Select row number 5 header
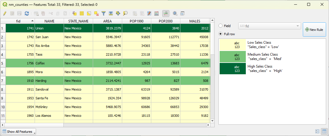Screen dimensions: 329x136 (x=3, y=63)
